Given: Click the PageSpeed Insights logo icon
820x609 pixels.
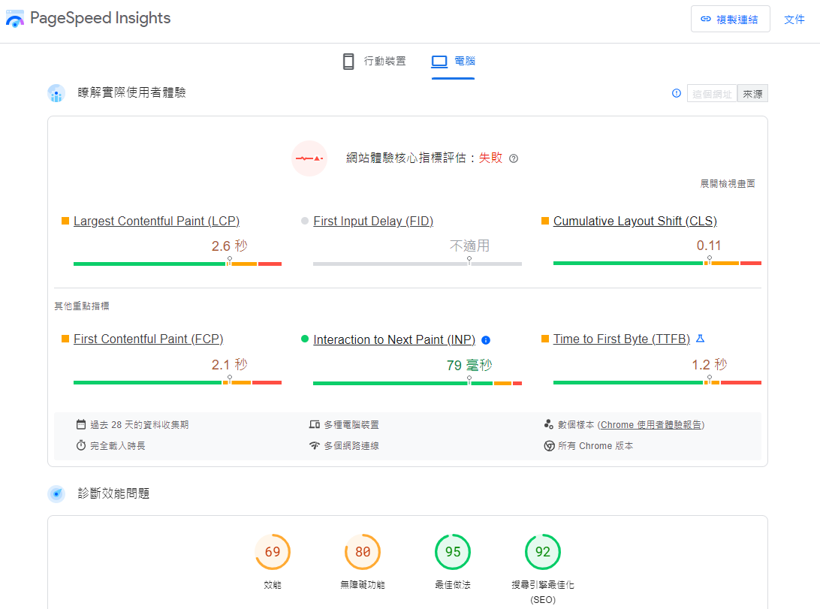Looking at the screenshot, I should click(x=15, y=19).
